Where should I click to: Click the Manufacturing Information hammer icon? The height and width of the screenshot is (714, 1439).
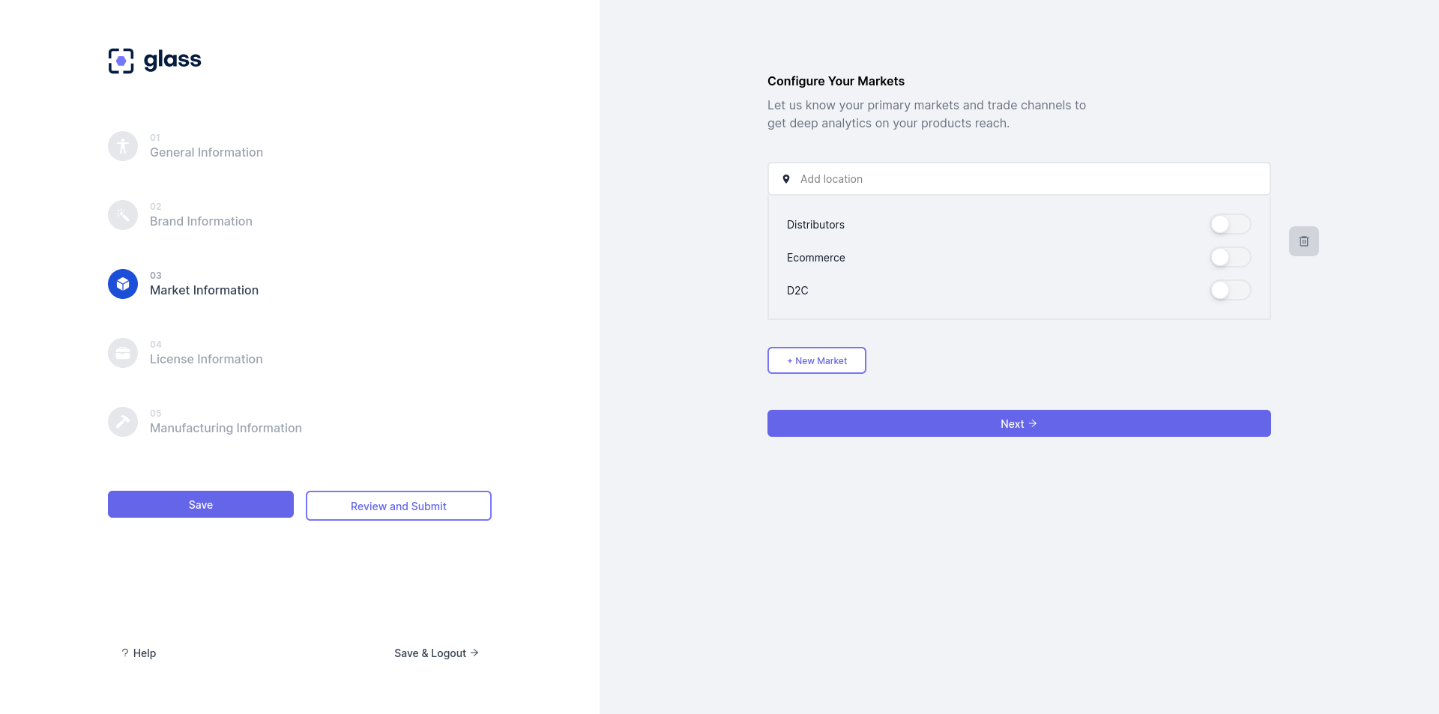click(123, 422)
